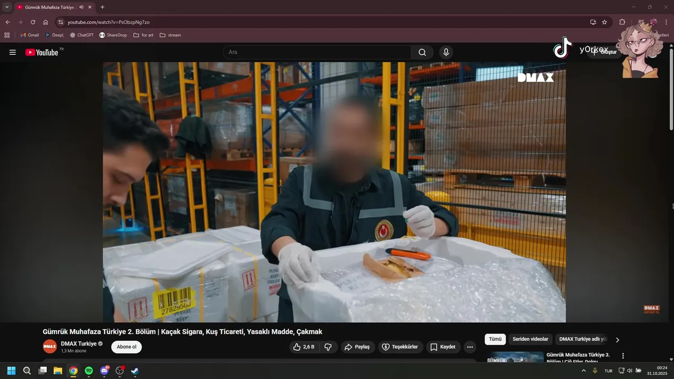Viewport: 674px width, 379px height.
Task: Show more filter chips with right chevron
Action: click(x=618, y=340)
